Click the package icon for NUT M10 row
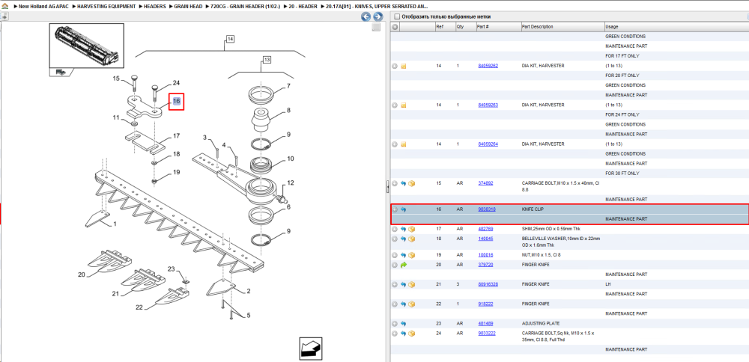The height and width of the screenshot is (362, 749). click(411, 255)
